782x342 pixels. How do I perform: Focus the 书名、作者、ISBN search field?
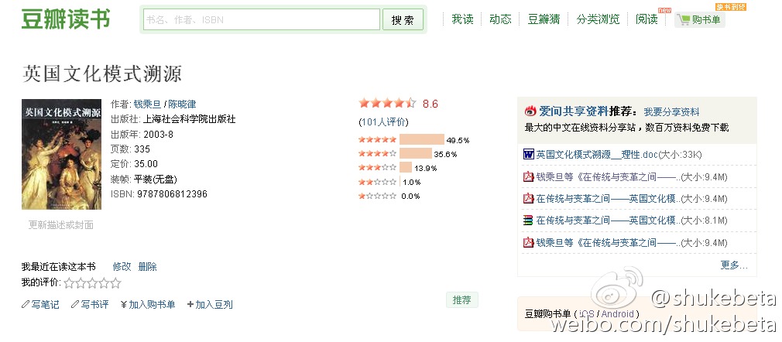(x=262, y=19)
